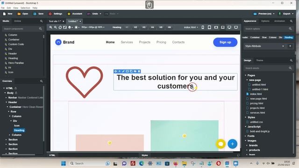Click the zoom in magnifier icon
299x168 pixels.
pyautogui.click(x=51, y=28)
